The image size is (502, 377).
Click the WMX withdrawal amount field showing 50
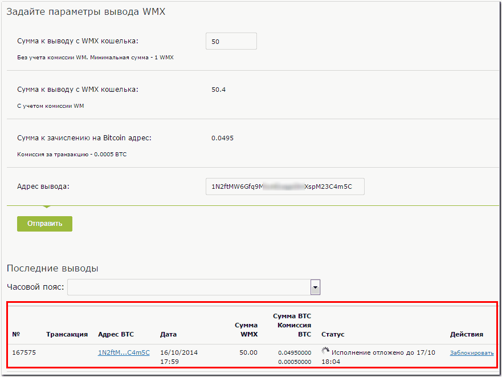231,42
